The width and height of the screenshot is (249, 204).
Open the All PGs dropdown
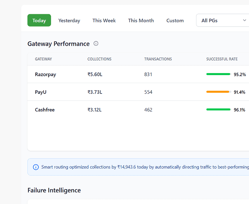pyautogui.click(x=222, y=20)
